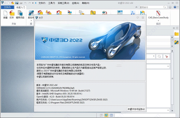Click the magnifier icon in the 查找命令 box
The width and height of the screenshot is (180, 118).
coord(164,7)
